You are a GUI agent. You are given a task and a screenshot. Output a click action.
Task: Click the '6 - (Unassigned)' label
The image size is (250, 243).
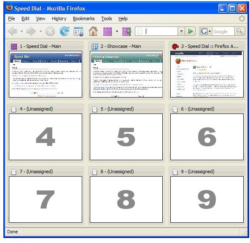(x=198, y=109)
